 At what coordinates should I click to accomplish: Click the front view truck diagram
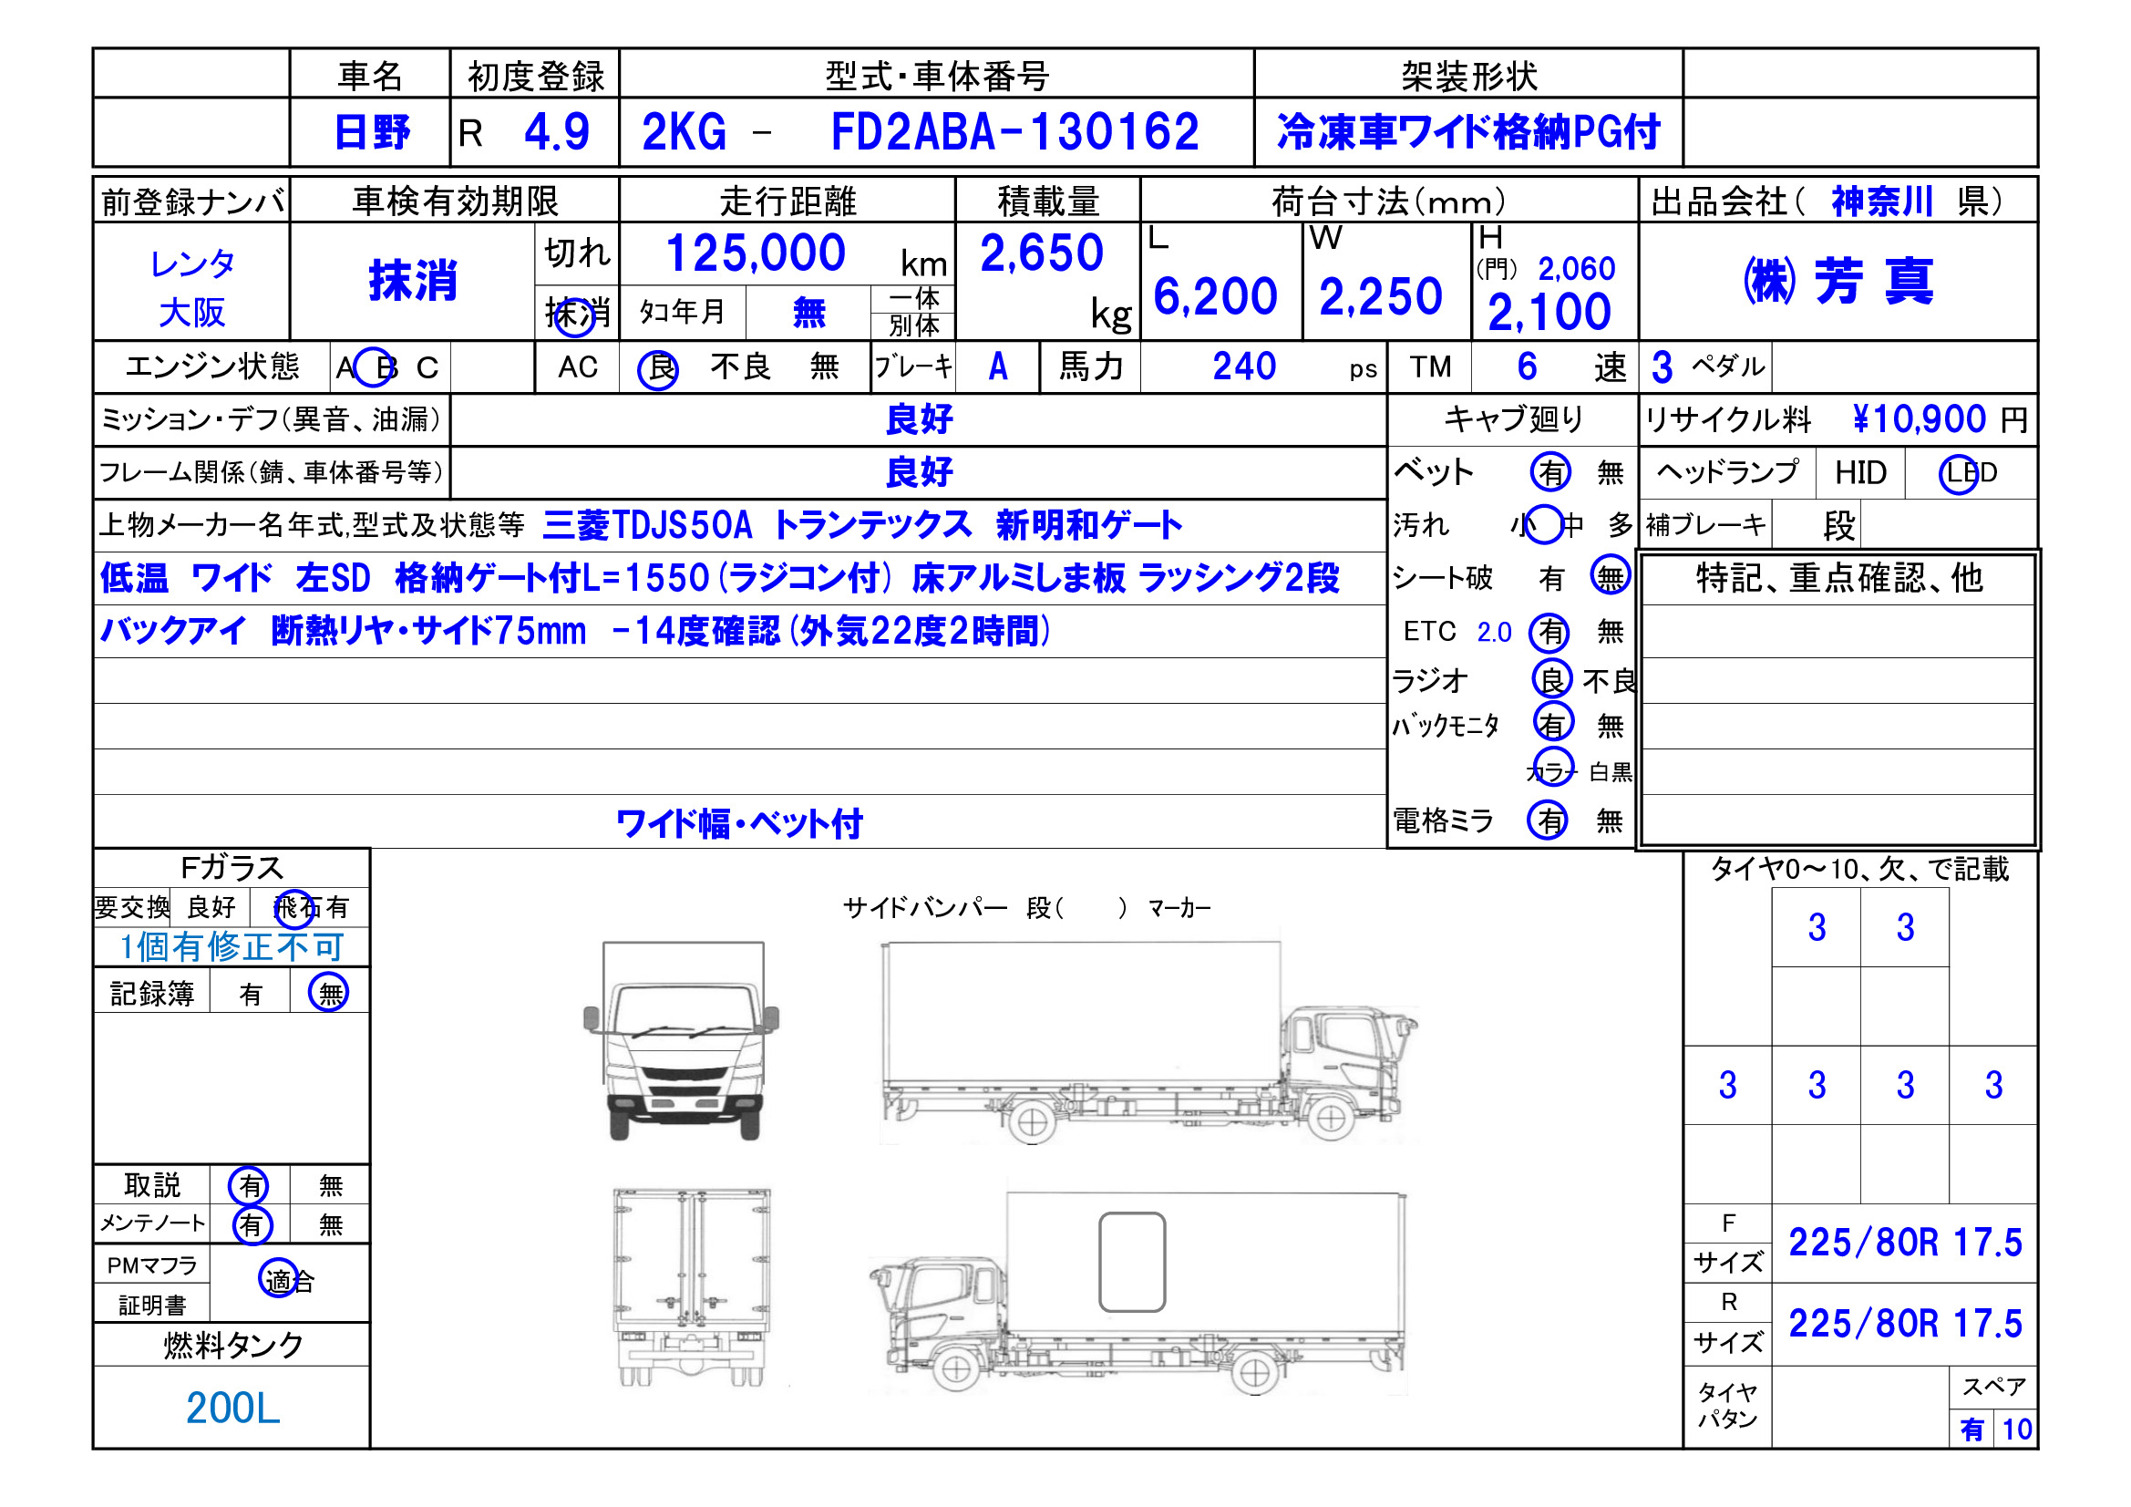(680, 1040)
